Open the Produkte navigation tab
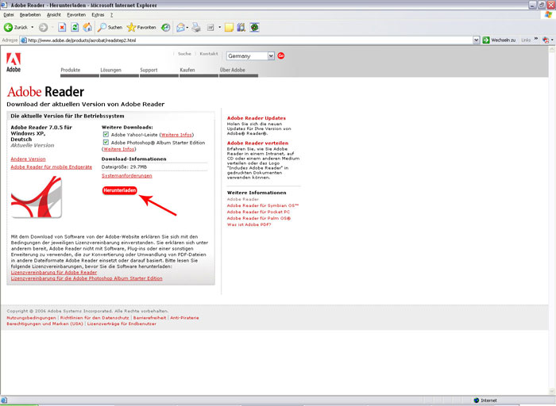556x406 pixels. [71, 70]
